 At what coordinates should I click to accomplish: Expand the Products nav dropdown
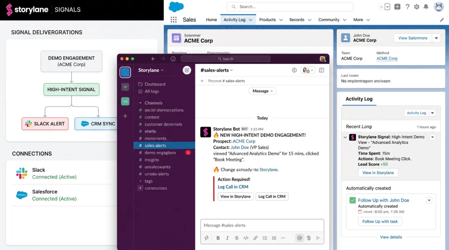click(281, 20)
